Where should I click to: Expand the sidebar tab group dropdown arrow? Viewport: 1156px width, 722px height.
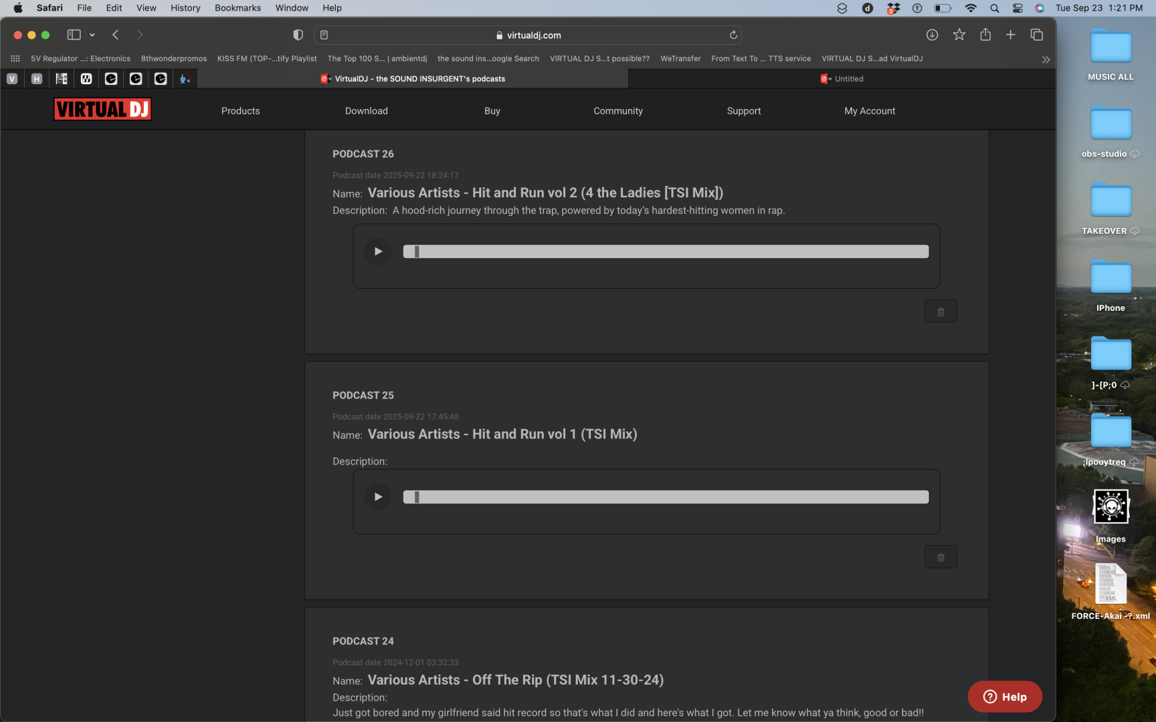[x=92, y=35]
